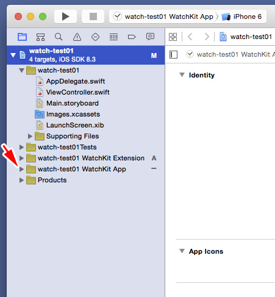The width and height of the screenshot is (275, 297).
Task: Open the Debug navigator
Action: (x=113, y=37)
